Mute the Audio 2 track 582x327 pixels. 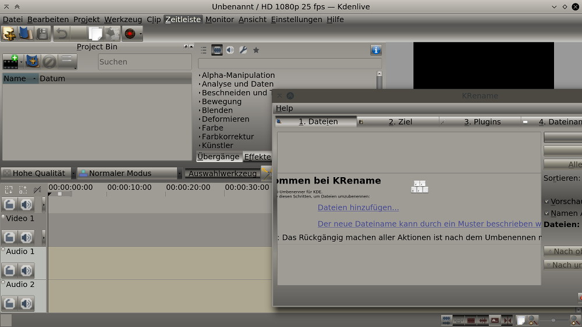click(26, 303)
